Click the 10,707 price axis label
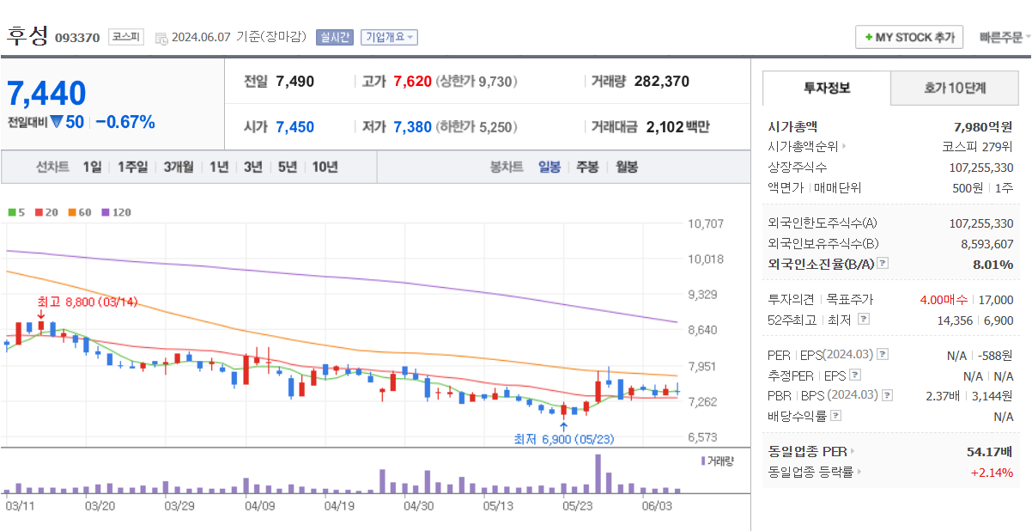This screenshot has height=531, width=1032. (x=706, y=223)
